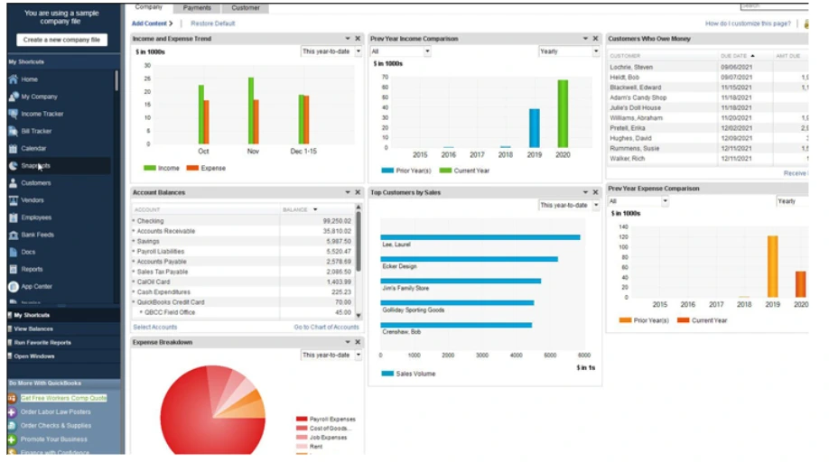Open the Calendar icon in sidebar
Image resolution: width=829 pixels, height=462 pixels.
click(14, 148)
